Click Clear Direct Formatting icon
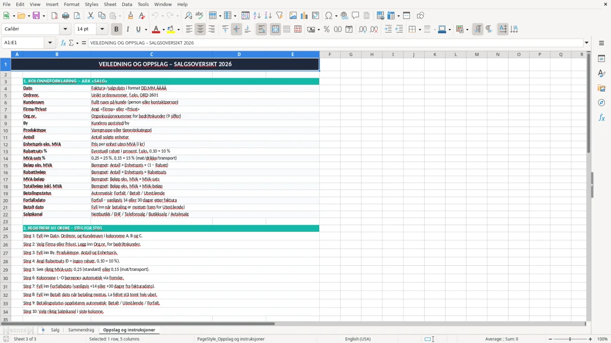The image size is (611, 343). coord(142,16)
